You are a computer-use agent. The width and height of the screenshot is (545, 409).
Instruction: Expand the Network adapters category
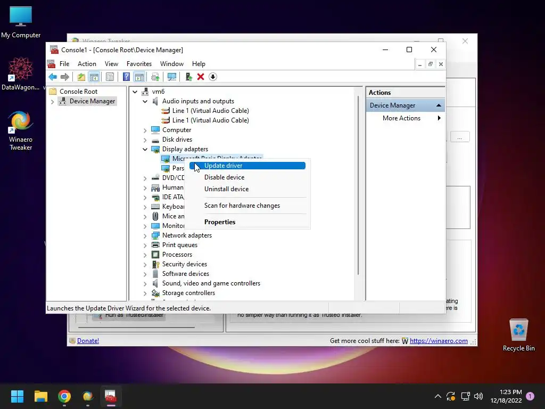coord(145,236)
